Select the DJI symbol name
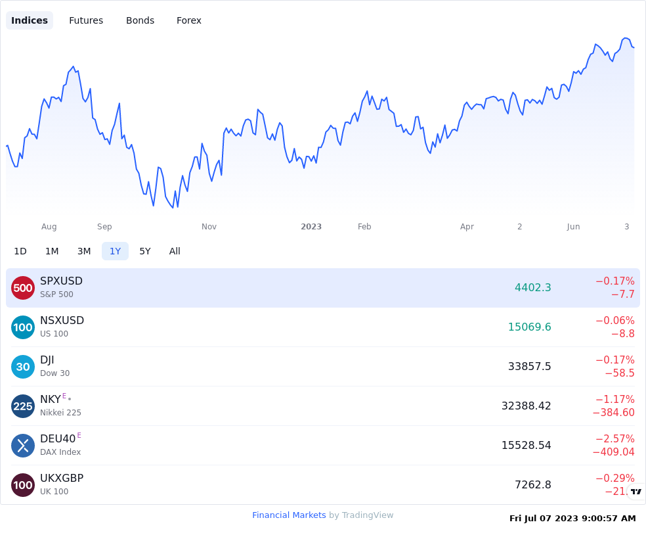Viewport: 646px width, 539px height. tap(47, 360)
